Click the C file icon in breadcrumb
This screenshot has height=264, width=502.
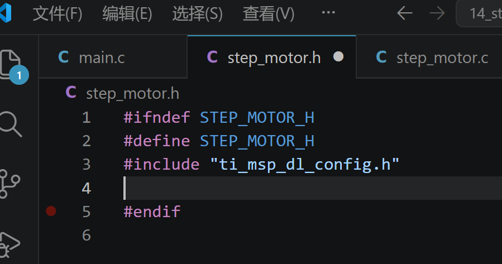[71, 93]
